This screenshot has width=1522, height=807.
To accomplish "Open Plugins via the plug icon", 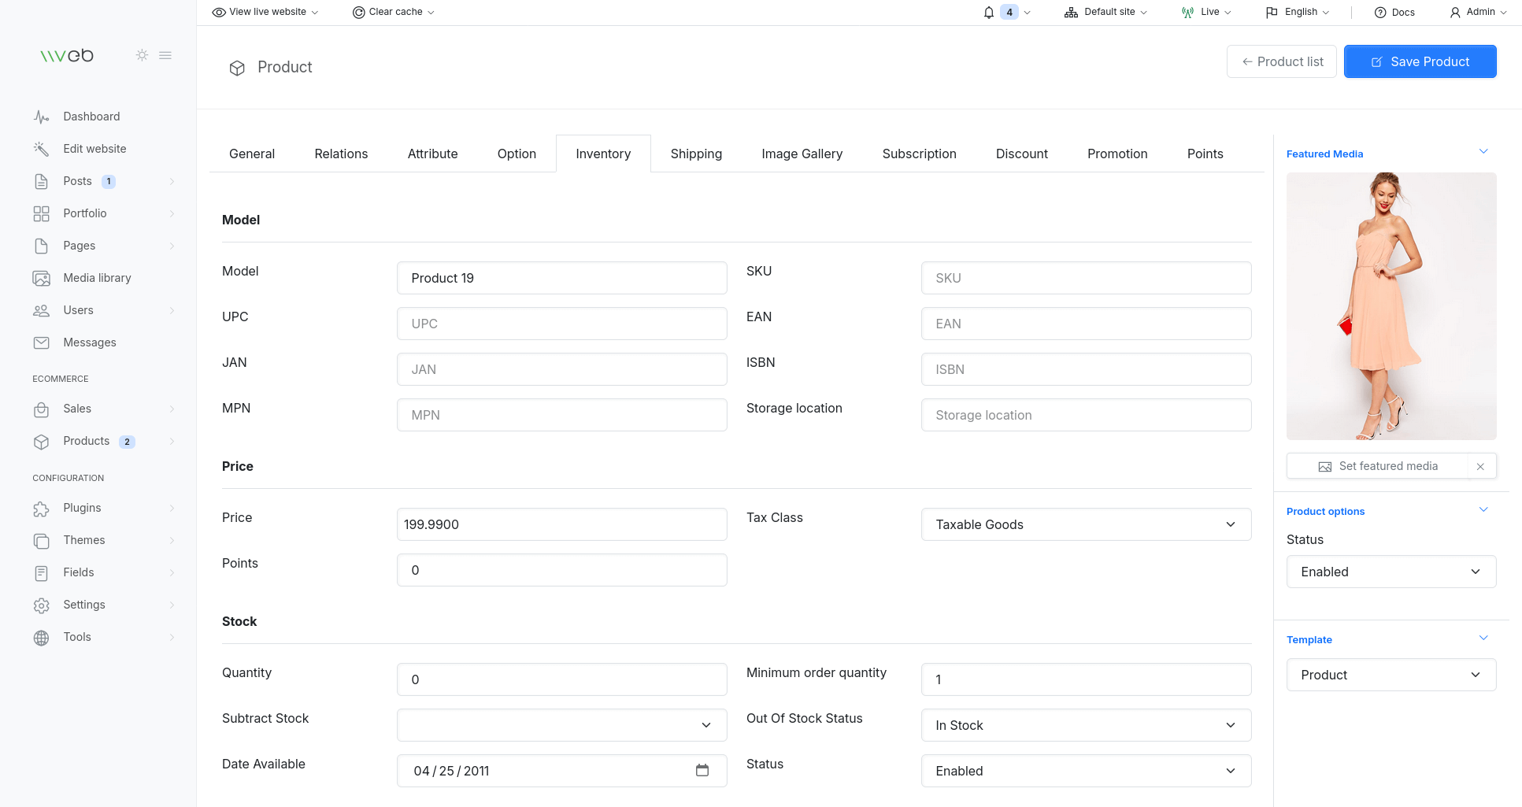I will [41, 508].
